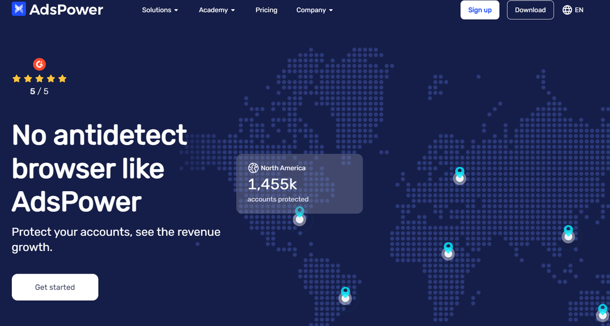Click the North America map pin
Screen dimensions: 610x326
(x=299, y=216)
